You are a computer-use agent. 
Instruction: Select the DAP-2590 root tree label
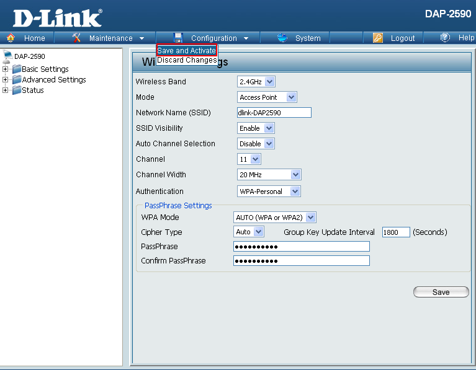click(x=30, y=56)
